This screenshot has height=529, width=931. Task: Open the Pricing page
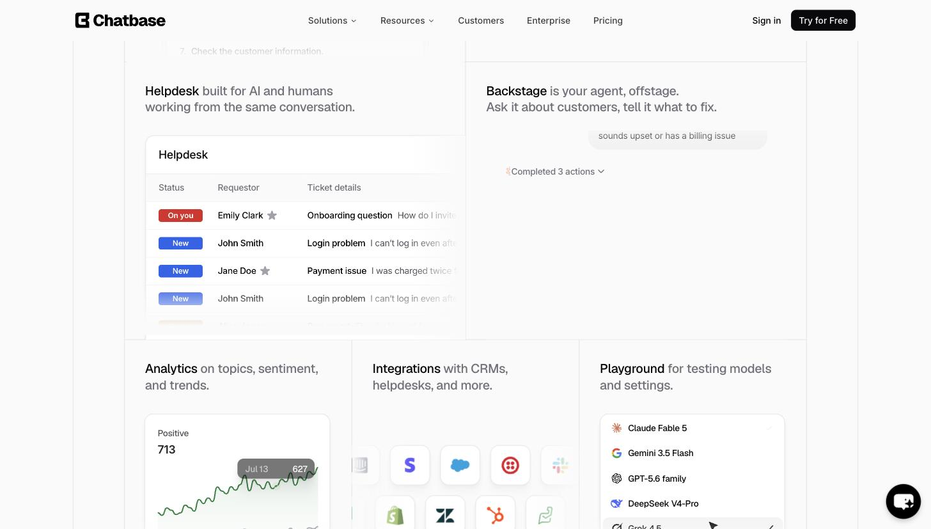608,20
